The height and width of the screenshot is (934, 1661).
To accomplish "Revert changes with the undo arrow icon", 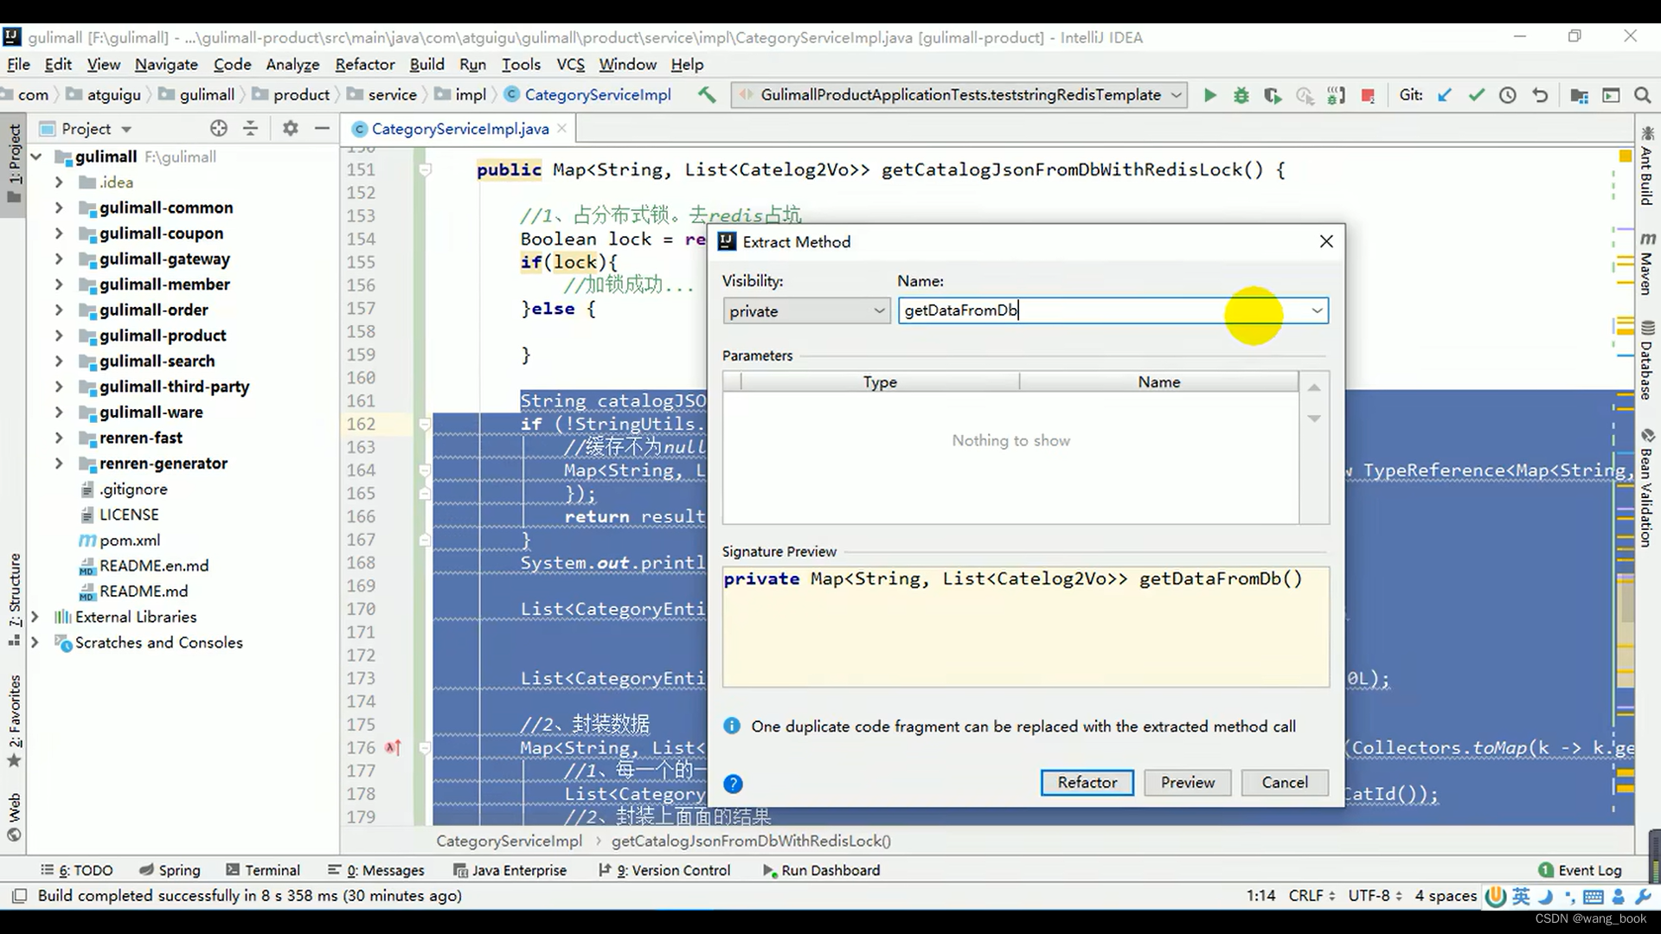I will [x=1540, y=95].
